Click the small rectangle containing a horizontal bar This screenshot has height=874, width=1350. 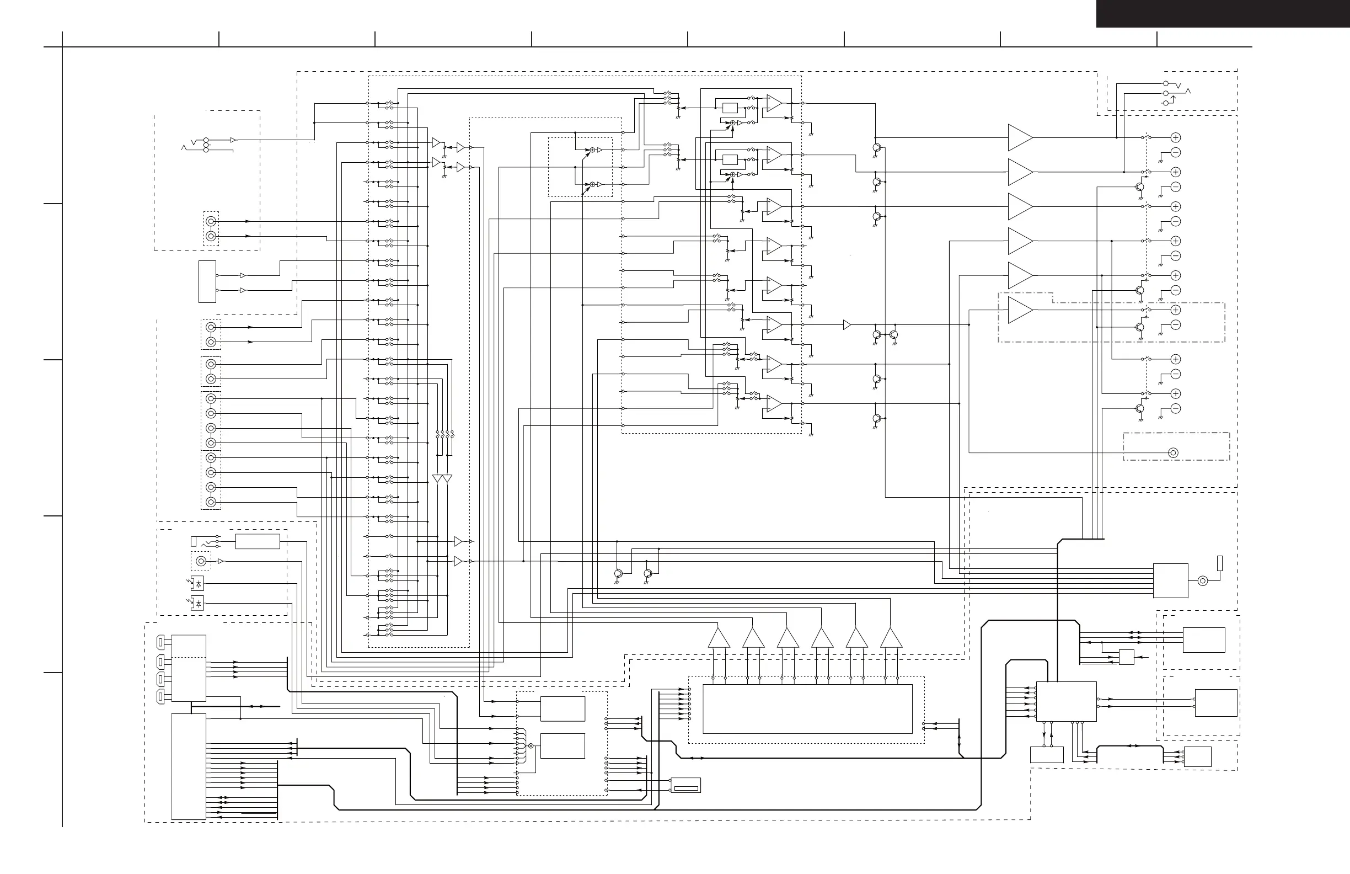pos(686,786)
